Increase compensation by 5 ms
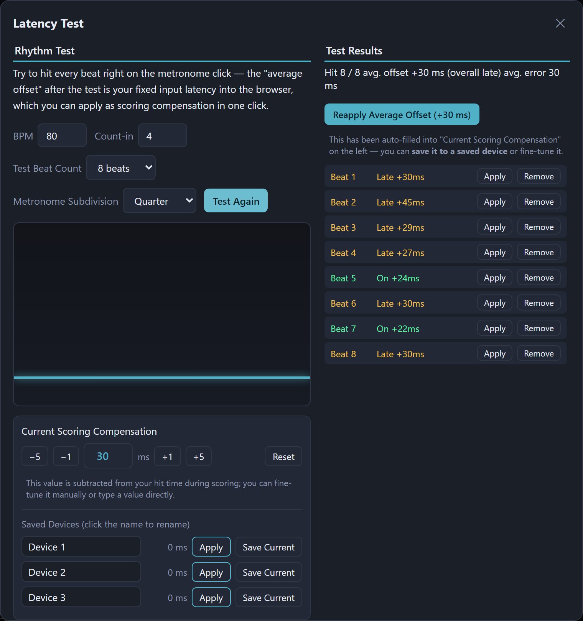 point(199,457)
